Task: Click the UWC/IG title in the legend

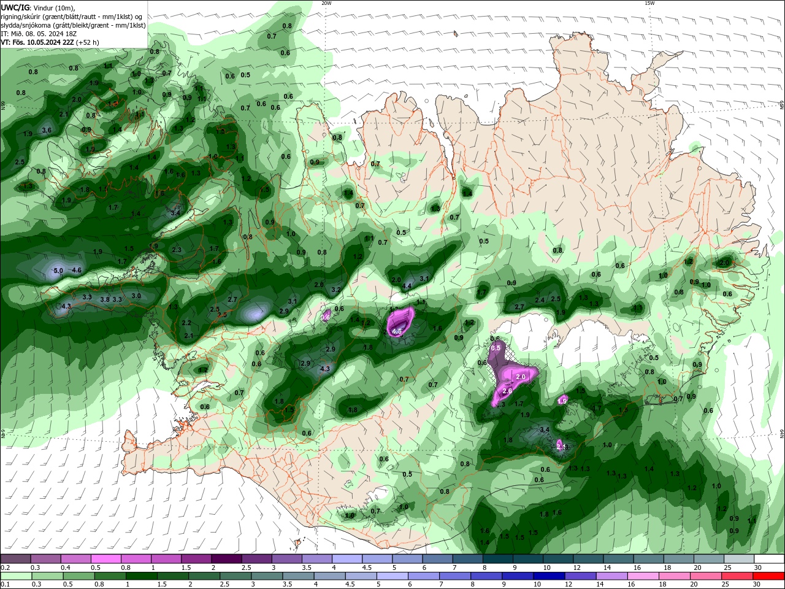Action: pyautogui.click(x=14, y=7)
